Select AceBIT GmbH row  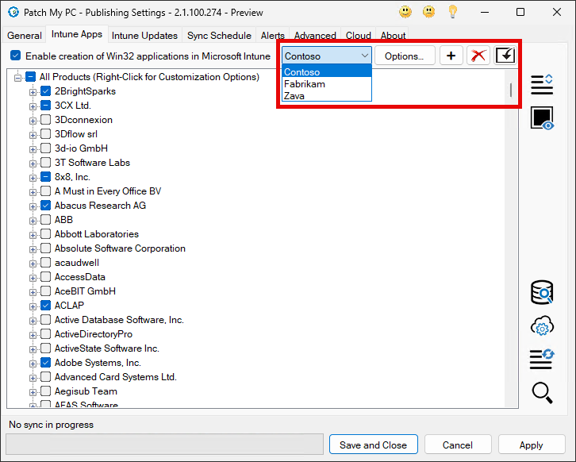point(85,291)
